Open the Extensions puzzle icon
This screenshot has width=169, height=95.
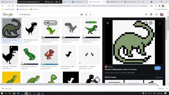(x=159, y=6)
